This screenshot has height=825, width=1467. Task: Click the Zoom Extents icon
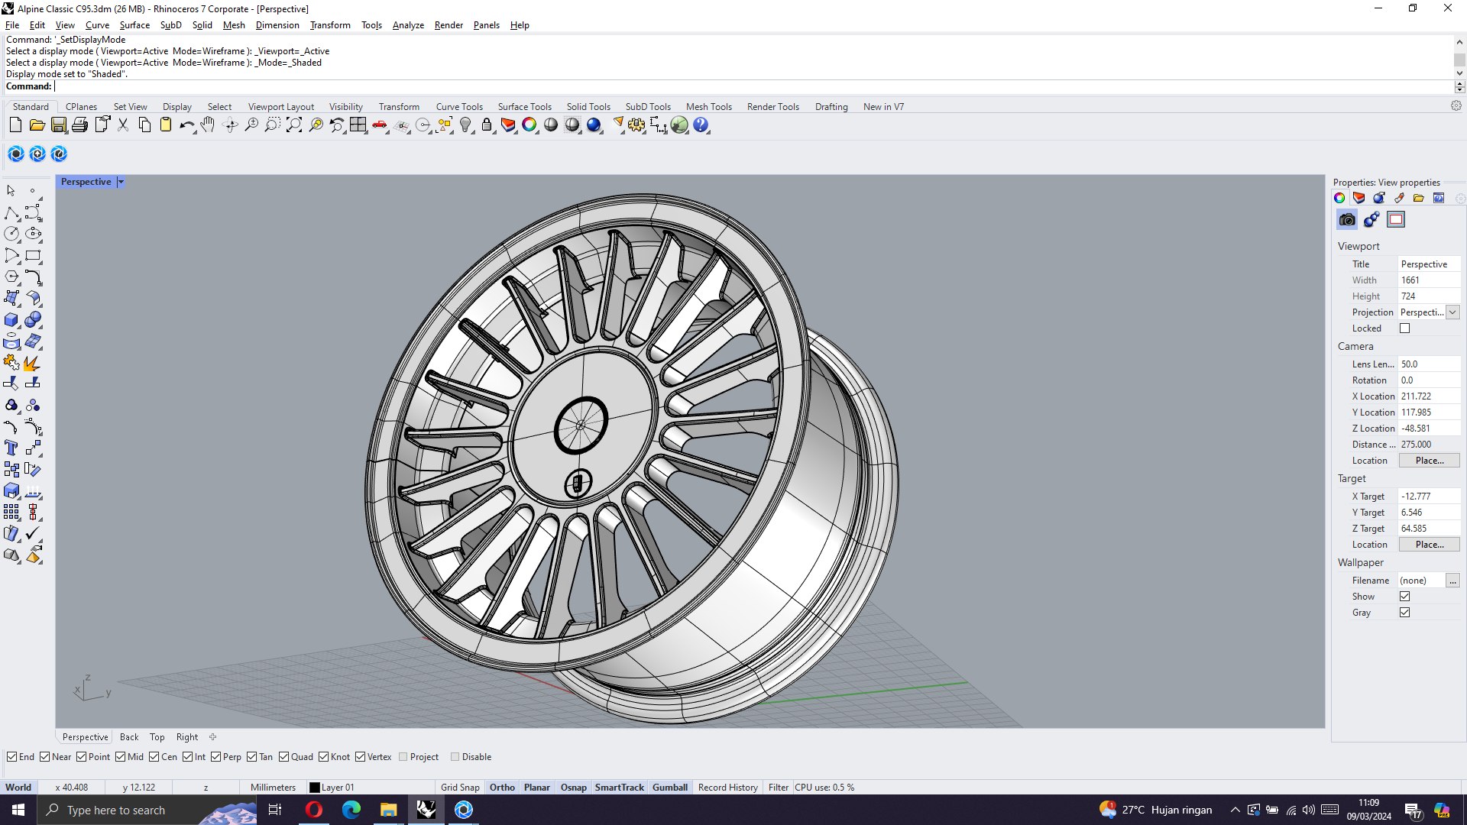[x=294, y=125]
